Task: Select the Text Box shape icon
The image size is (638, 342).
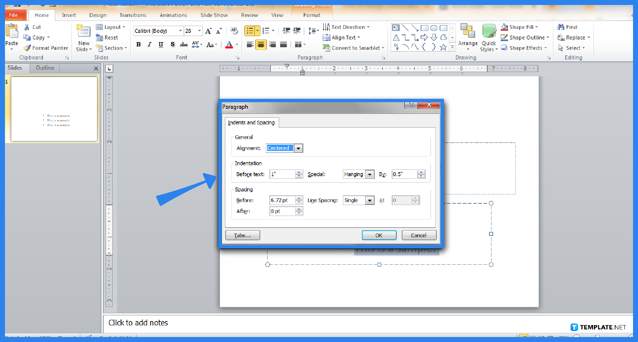Action: pos(396,28)
